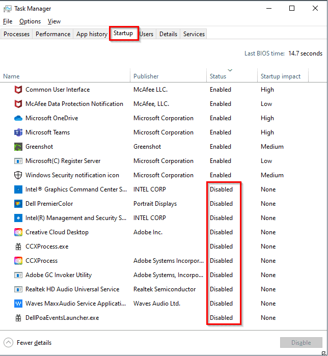Click the Portrait Displays publisher cell
Image resolution: width=328 pixels, height=356 pixels.
[x=155, y=204]
